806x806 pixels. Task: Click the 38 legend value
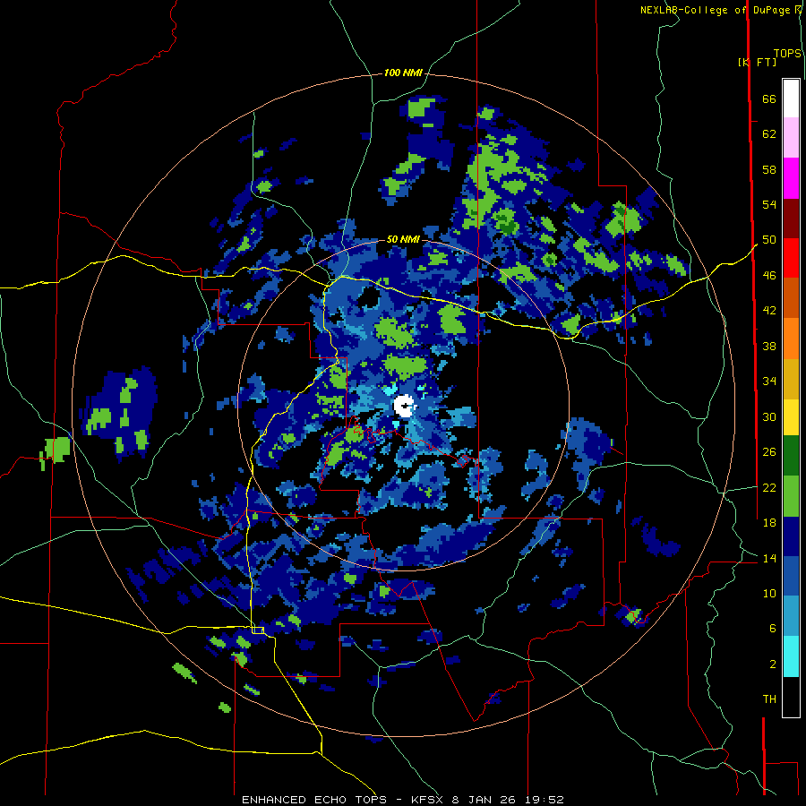[769, 346]
